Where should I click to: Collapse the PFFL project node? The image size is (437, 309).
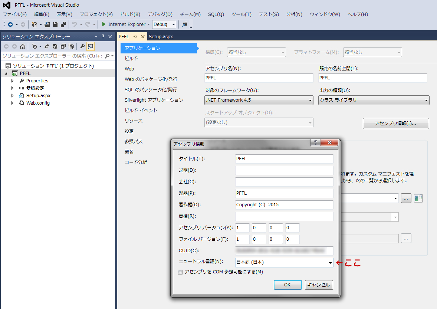coord(6,73)
